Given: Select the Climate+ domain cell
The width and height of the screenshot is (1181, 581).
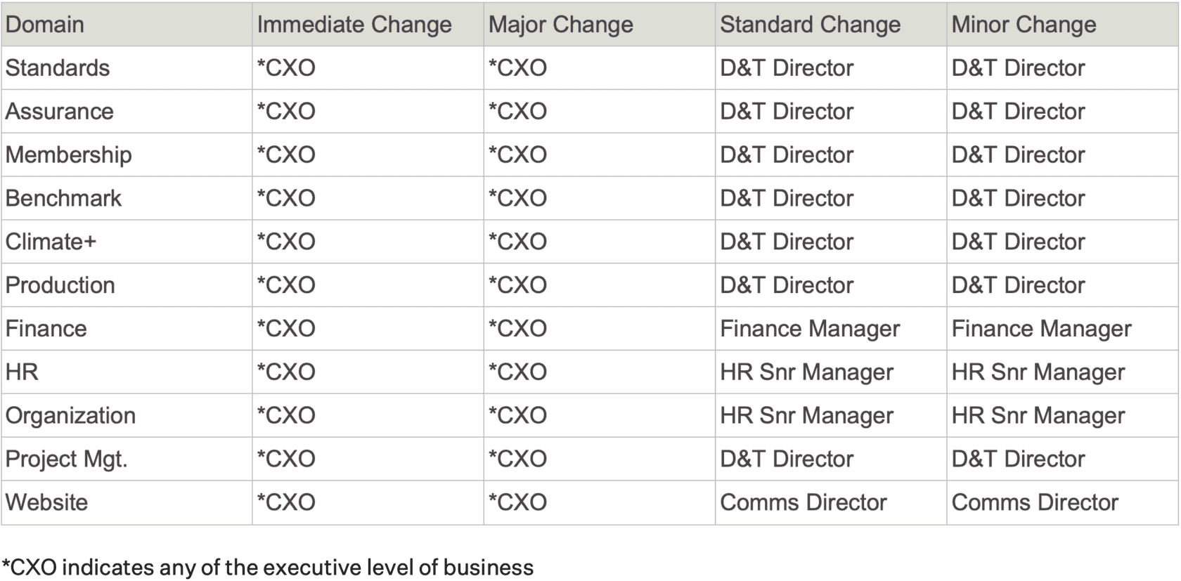Looking at the screenshot, I should [51, 242].
